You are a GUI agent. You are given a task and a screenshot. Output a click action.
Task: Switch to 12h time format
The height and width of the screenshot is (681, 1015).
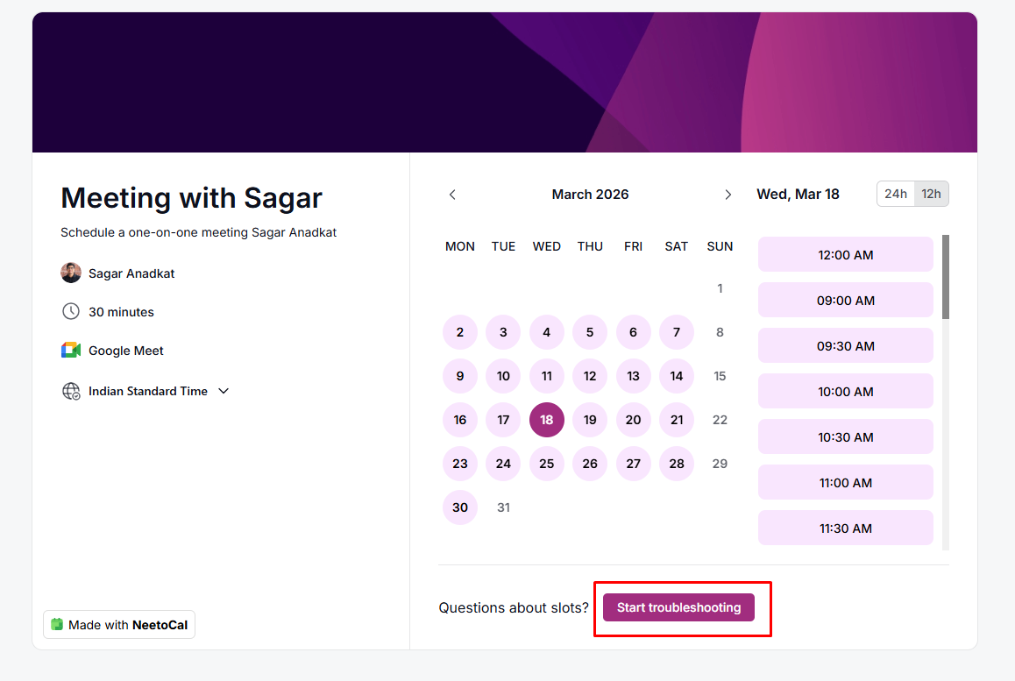931,194
